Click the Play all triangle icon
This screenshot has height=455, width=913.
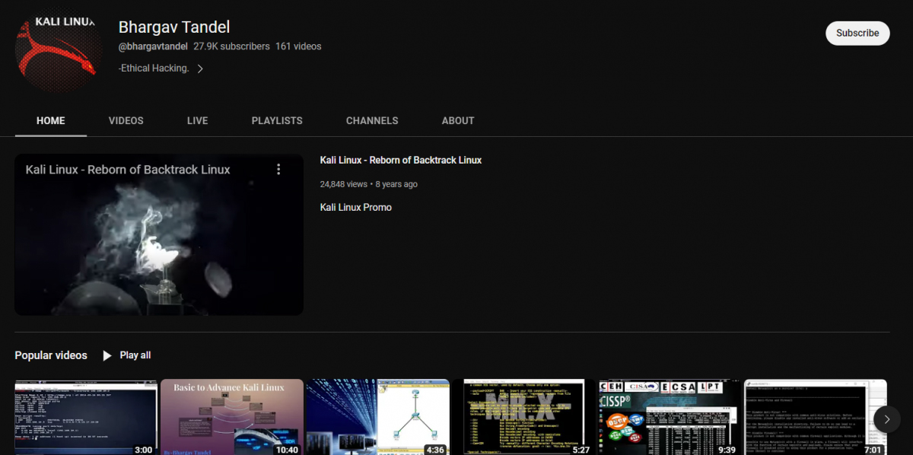[x=107, y=355]
